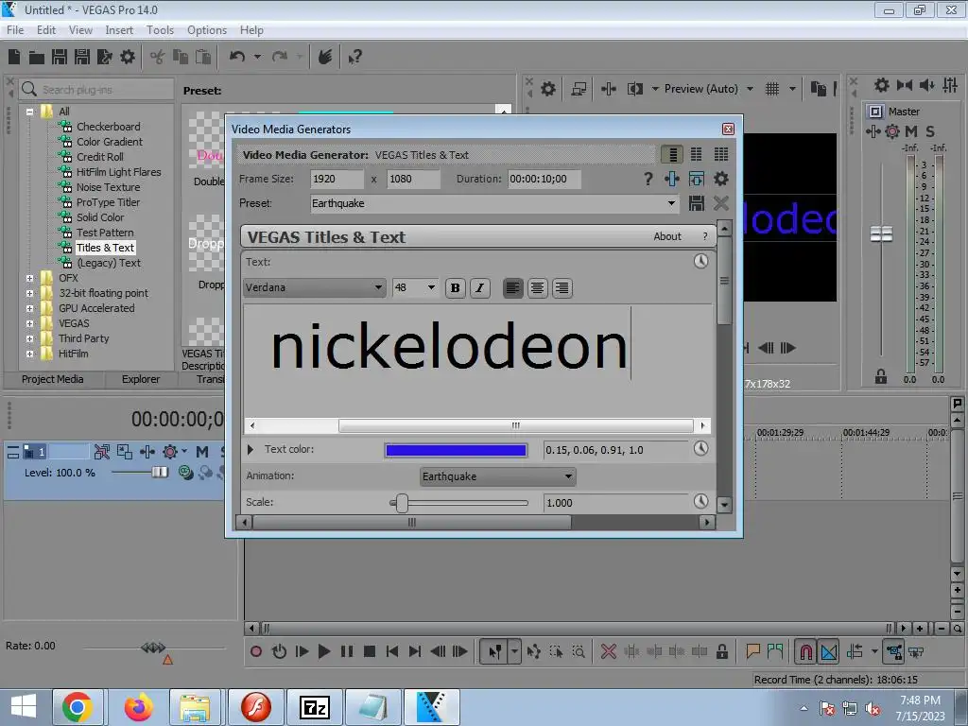Click the What's This help icon
This screenshot has width=968, height=726.
(x=354, y=58)
